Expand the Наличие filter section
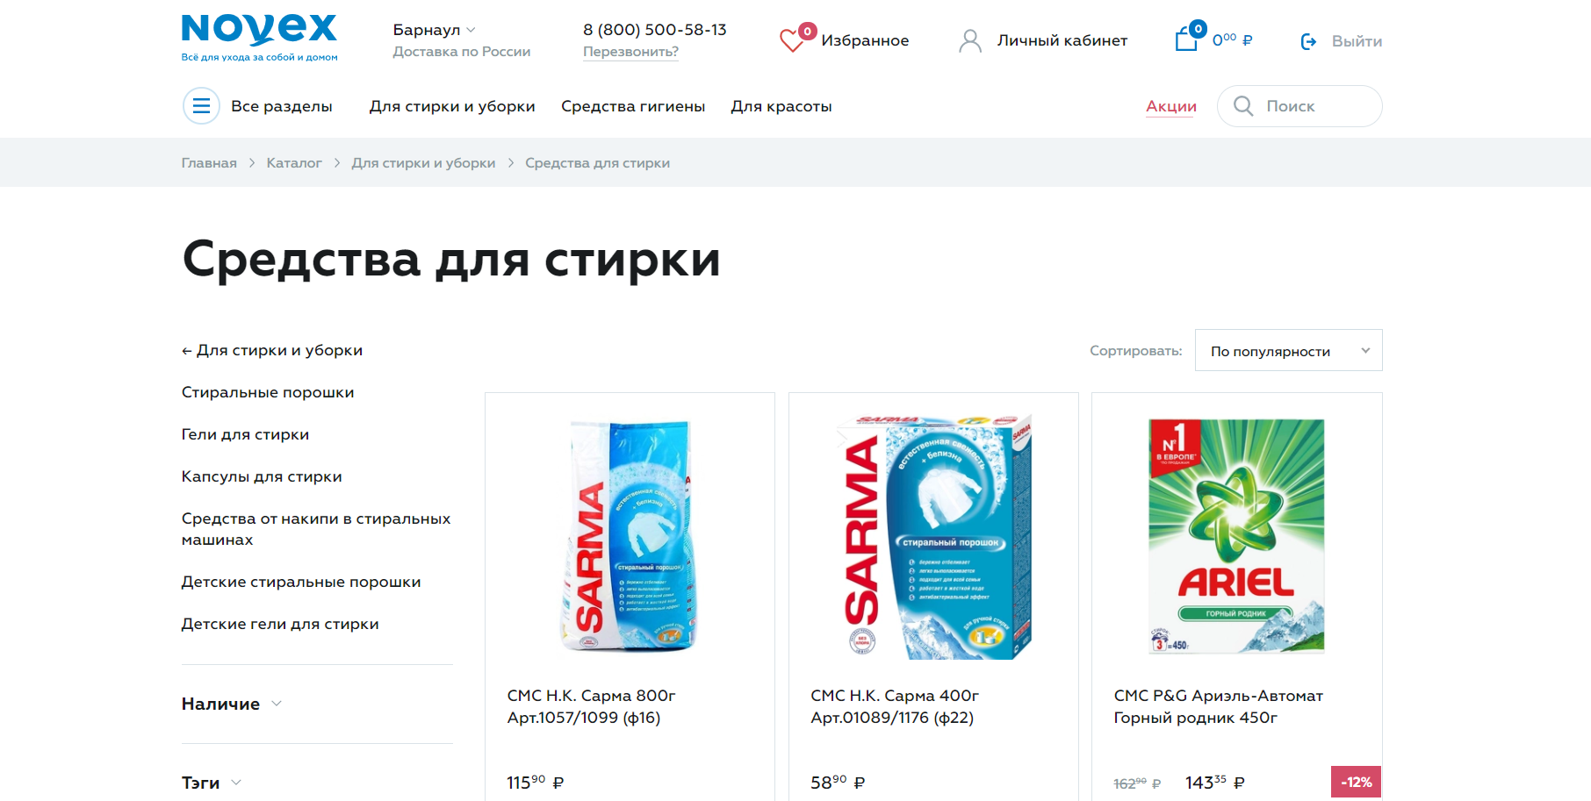1591x801 pixels. 232,704
